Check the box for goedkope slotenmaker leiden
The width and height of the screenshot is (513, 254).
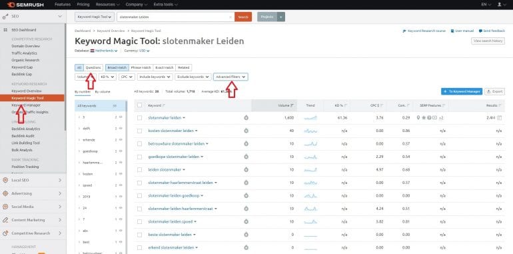pyautogui.click(x=140, y=157)
